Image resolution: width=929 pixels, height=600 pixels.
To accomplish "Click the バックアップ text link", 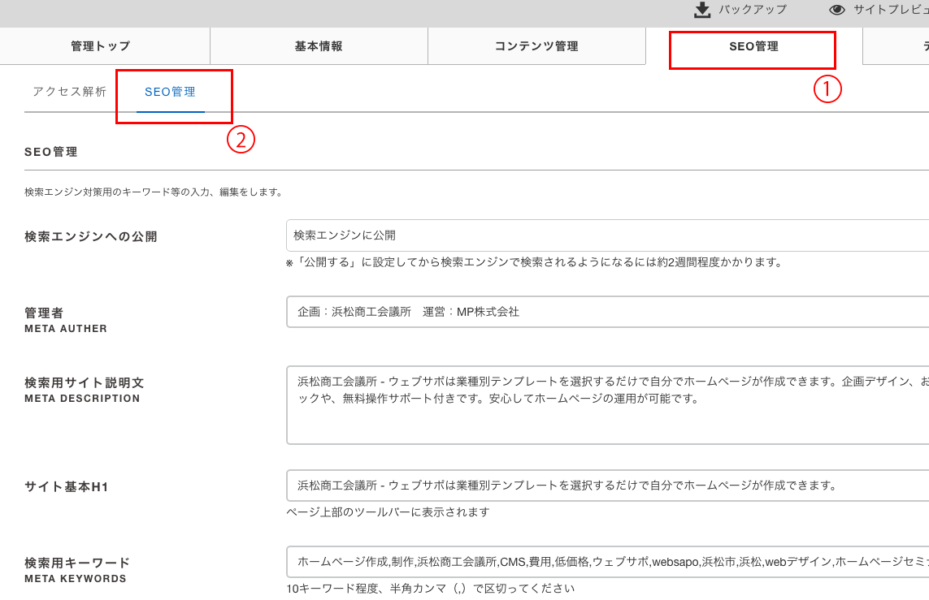I will pyautogui.click(x=753, y=10).
